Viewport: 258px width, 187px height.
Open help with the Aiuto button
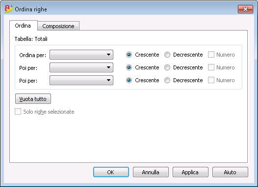(230, 172)
